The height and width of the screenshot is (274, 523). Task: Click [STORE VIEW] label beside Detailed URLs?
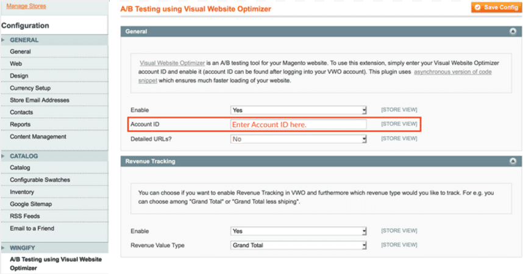click(x=399, y=139)
